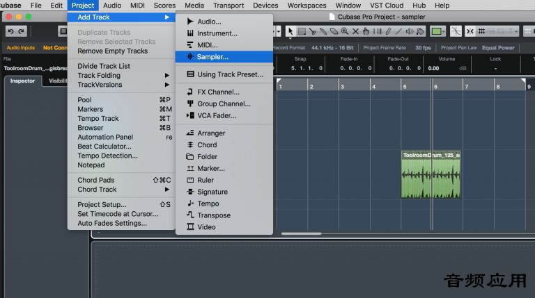Open the snap type dropdown

[x=516, y=32]
